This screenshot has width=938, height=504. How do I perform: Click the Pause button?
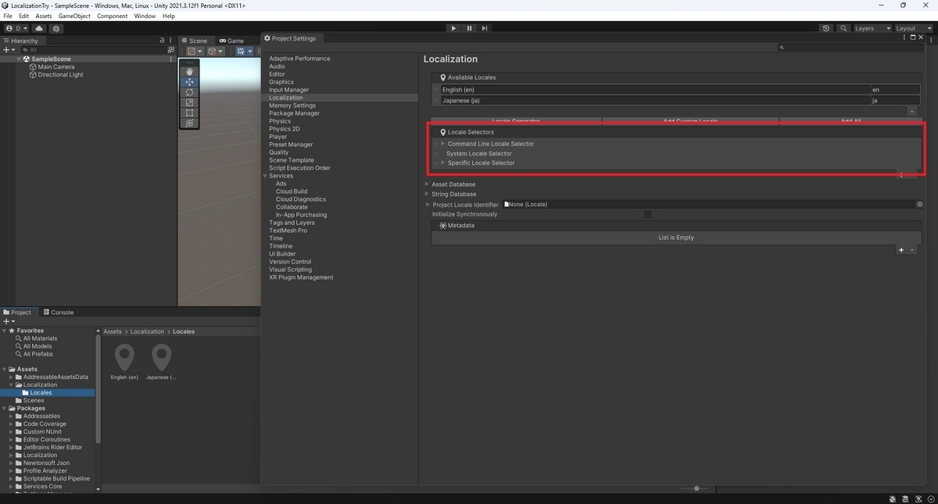click(469, 27)
